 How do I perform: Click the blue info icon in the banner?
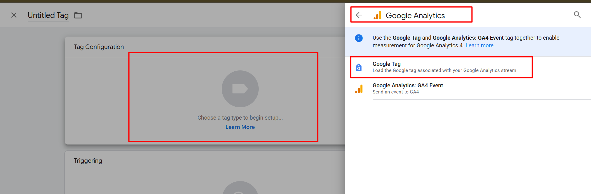[359, 38]
